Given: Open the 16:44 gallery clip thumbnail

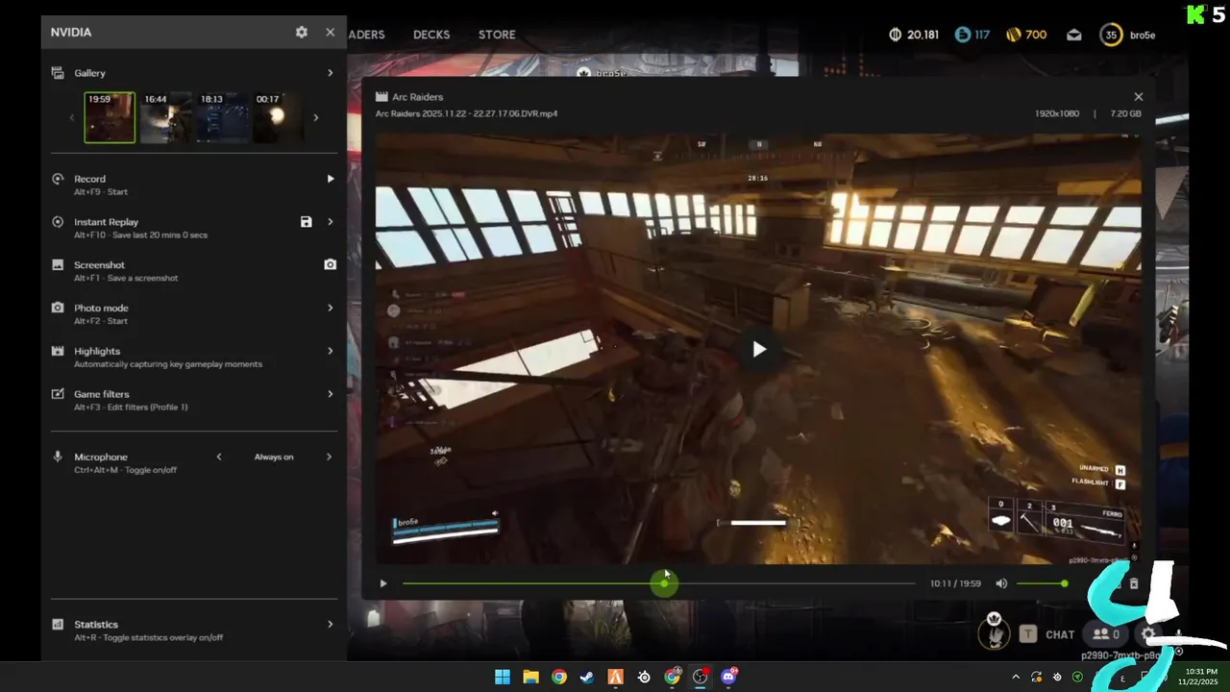Looking at the screenshot, I should pos(165,117).
